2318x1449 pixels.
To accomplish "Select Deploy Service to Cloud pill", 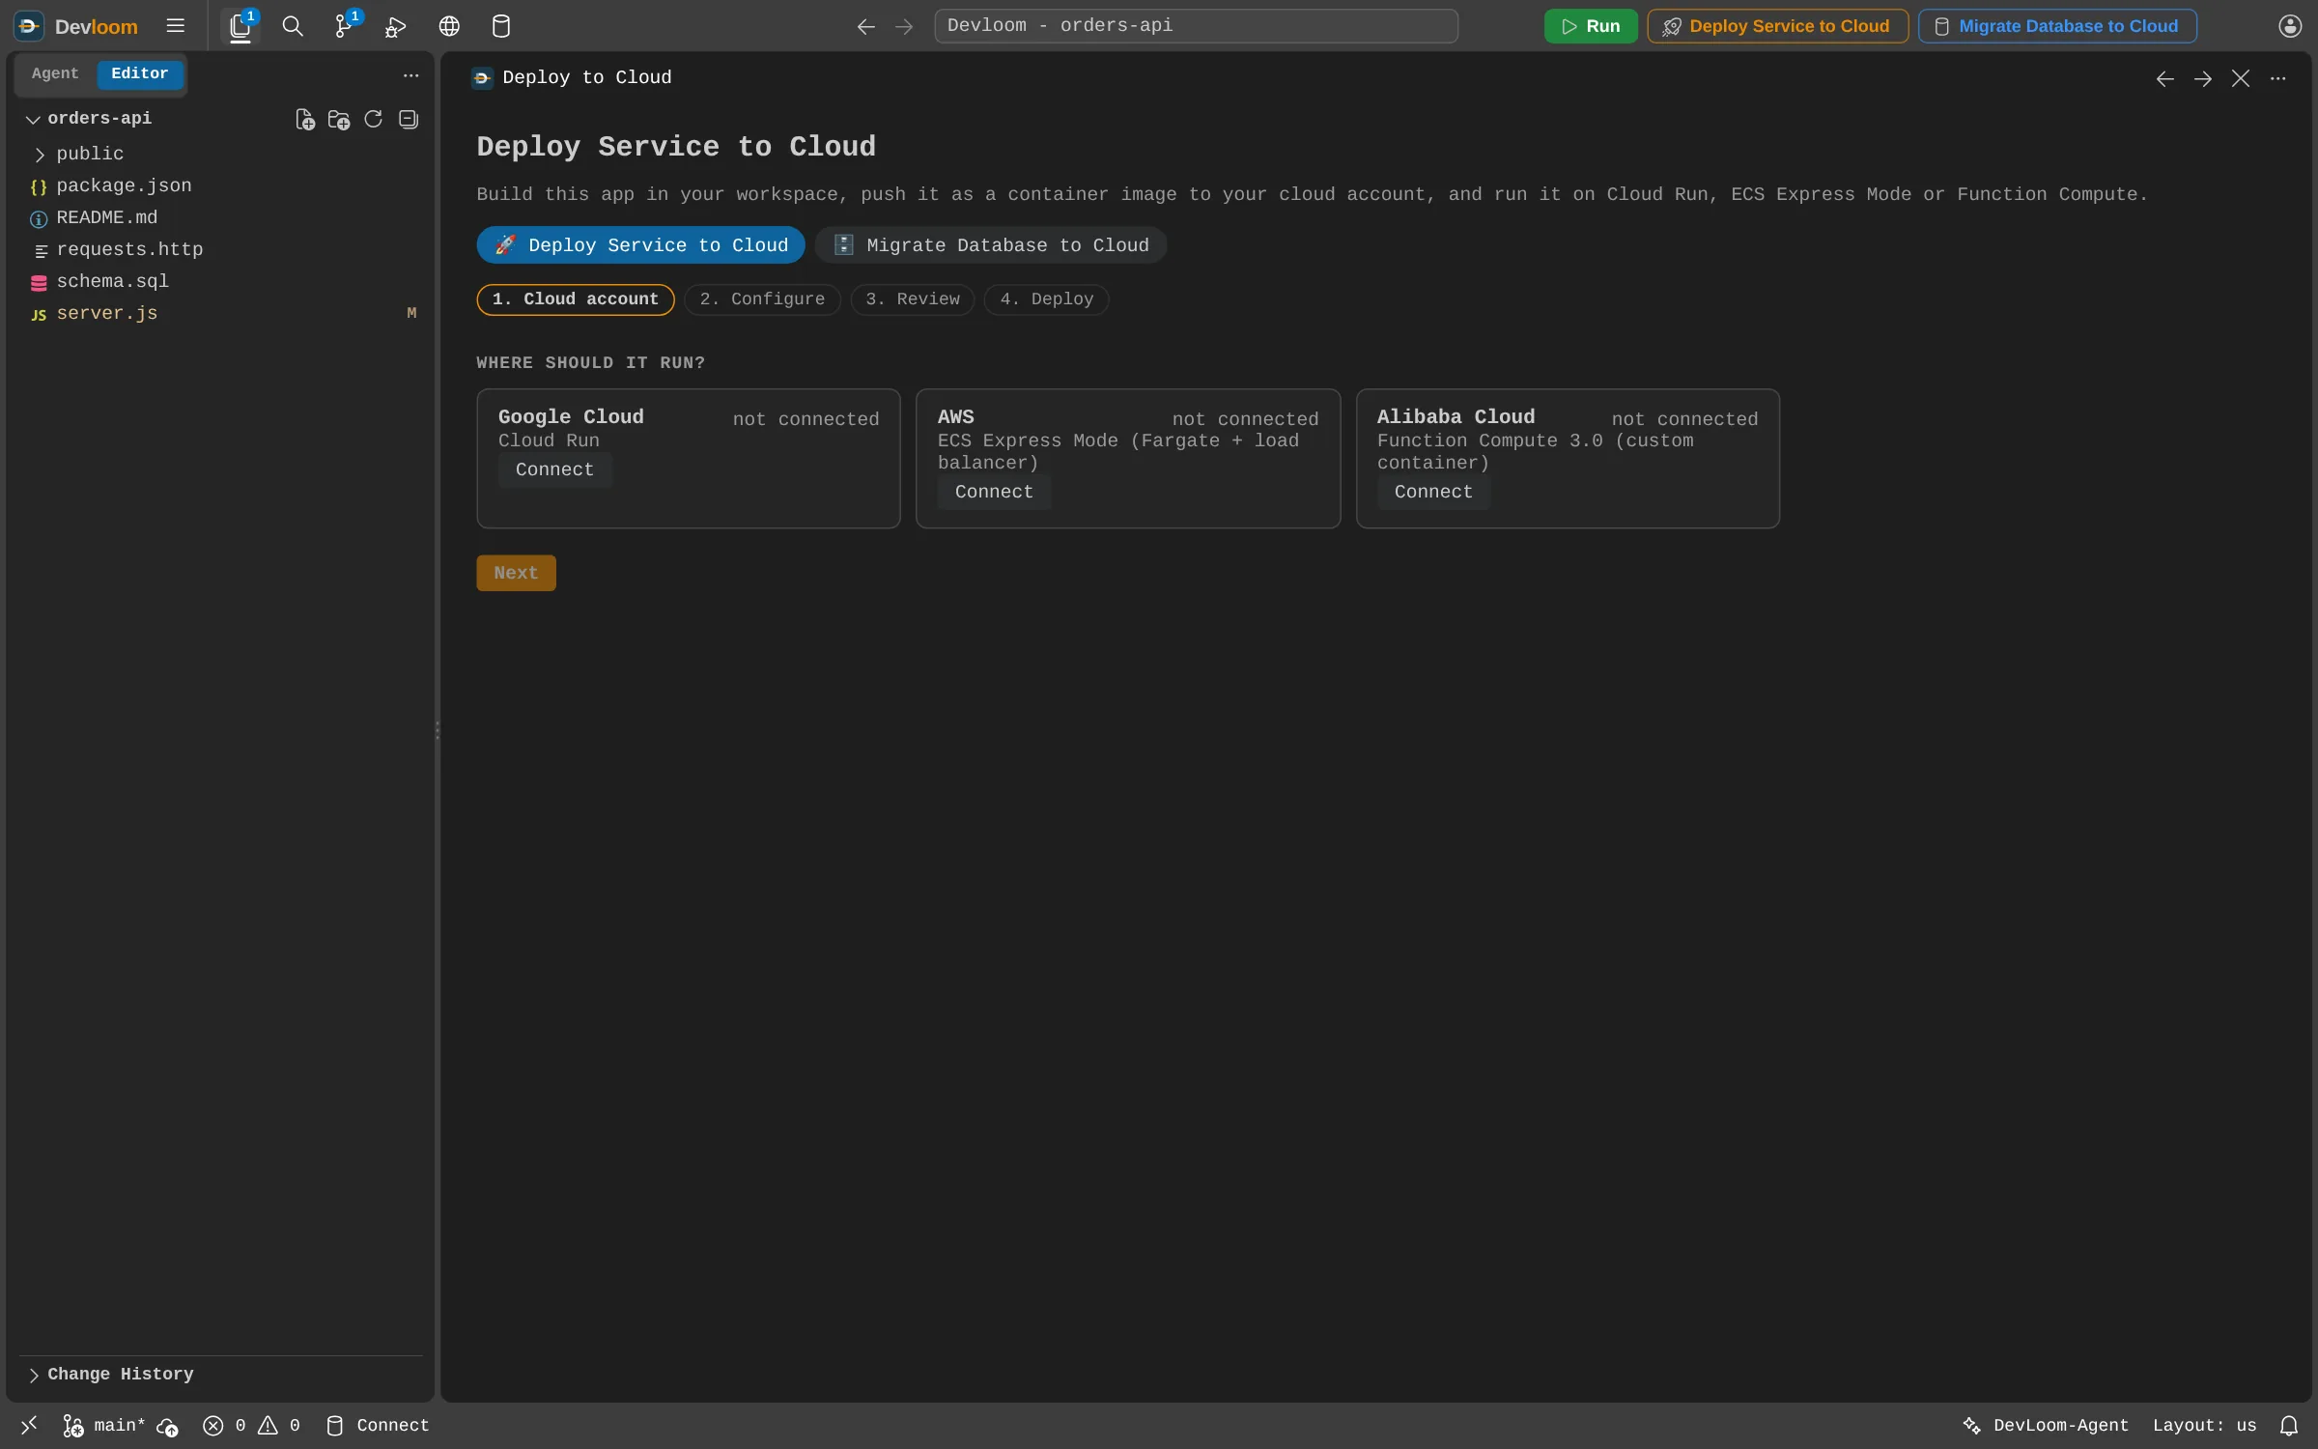I will click(640, 245).
